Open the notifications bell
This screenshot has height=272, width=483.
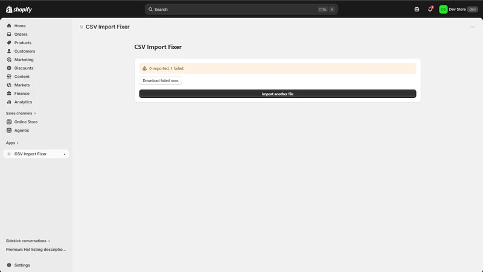[x=430, y=9]
